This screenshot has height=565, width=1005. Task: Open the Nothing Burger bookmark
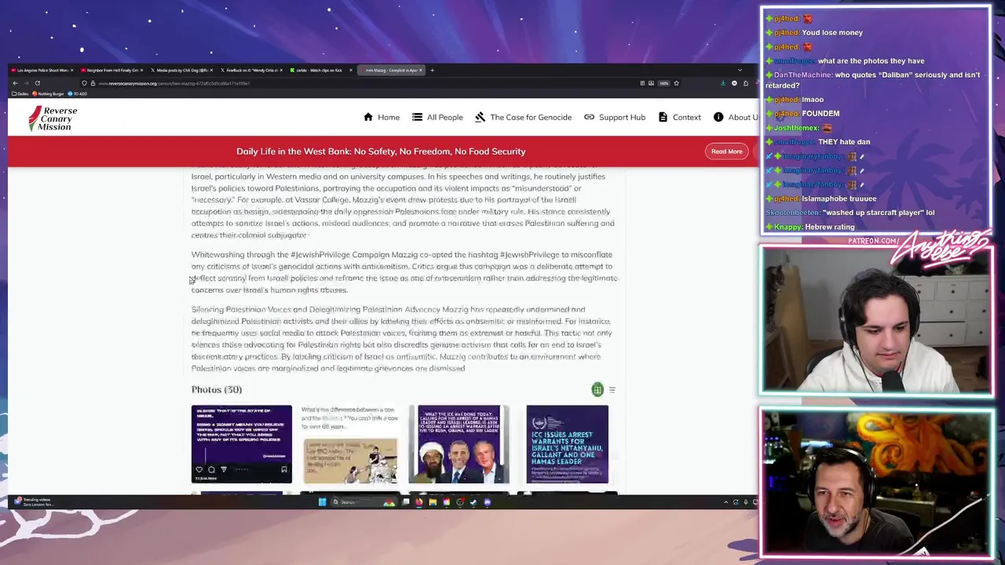pyautogui.click(x=49, y=93)
